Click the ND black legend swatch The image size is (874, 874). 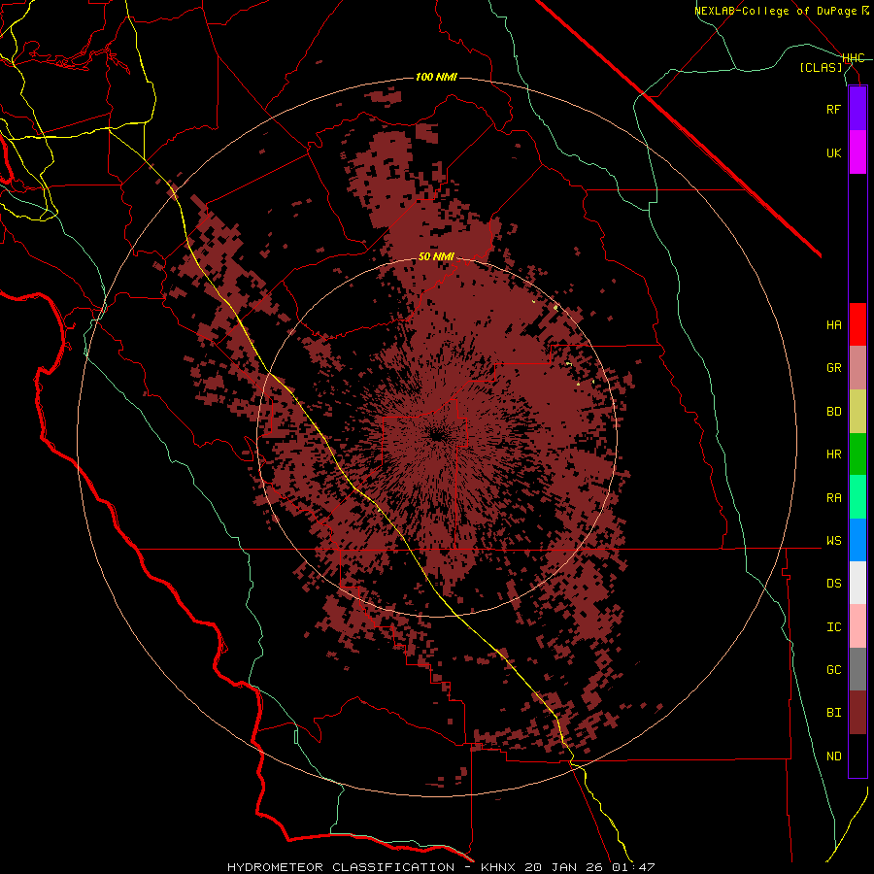[x=857, y=756]
